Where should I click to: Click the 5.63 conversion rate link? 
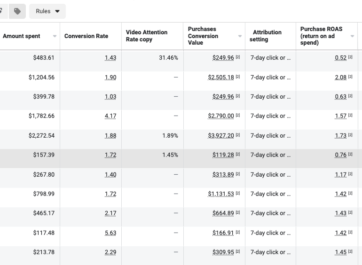click(110, 233)
